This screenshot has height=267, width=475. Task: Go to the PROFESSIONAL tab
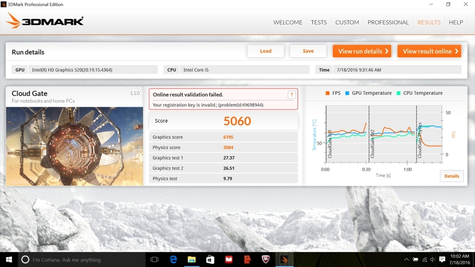pyautogui.click(x=388, y=22)
